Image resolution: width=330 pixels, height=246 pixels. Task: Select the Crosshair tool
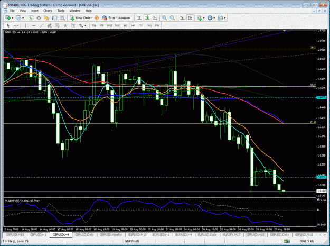(x=16, y=25)
